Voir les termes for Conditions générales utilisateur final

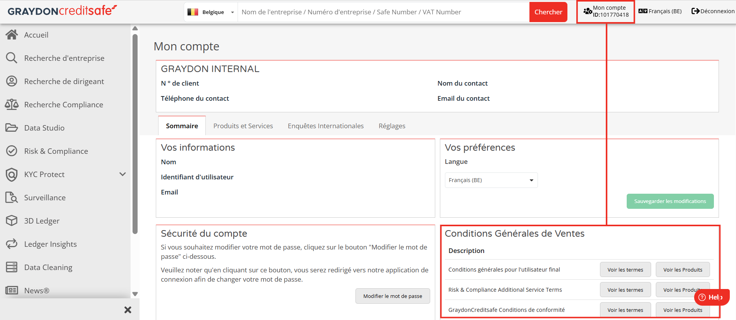[x=625, y=270]
